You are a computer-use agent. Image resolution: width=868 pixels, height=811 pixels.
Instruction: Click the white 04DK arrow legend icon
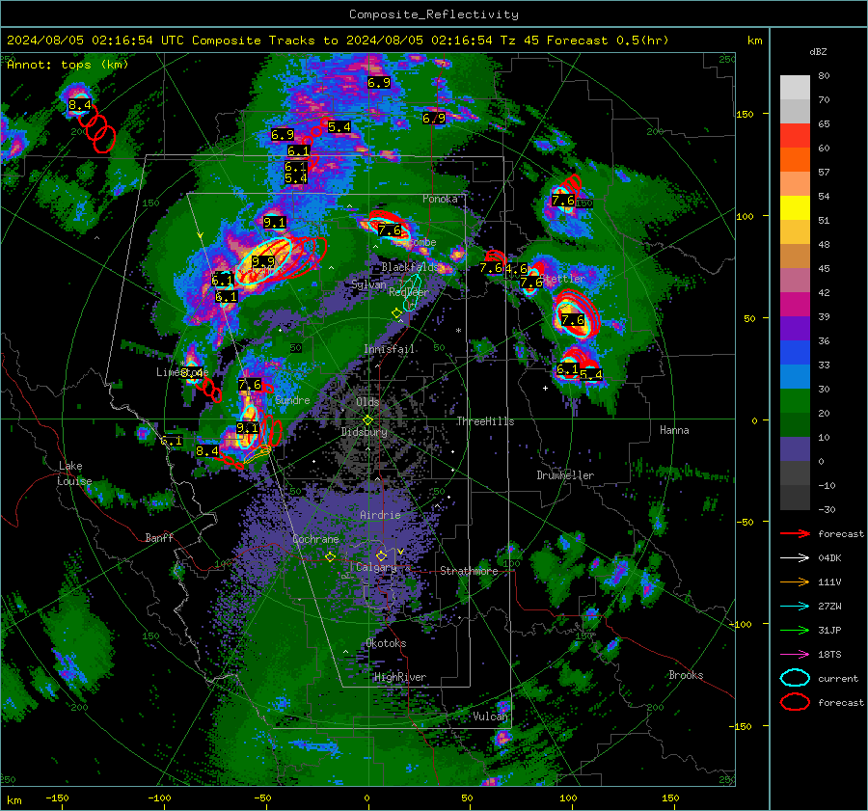click(x=795, y=558)
